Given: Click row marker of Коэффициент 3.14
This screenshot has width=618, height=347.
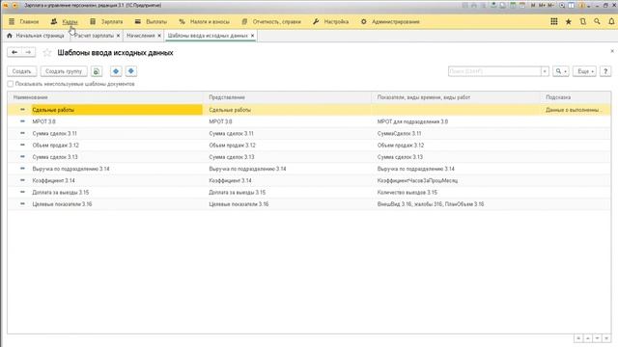Looking at the screenshot, I should (x=22, y=180).
